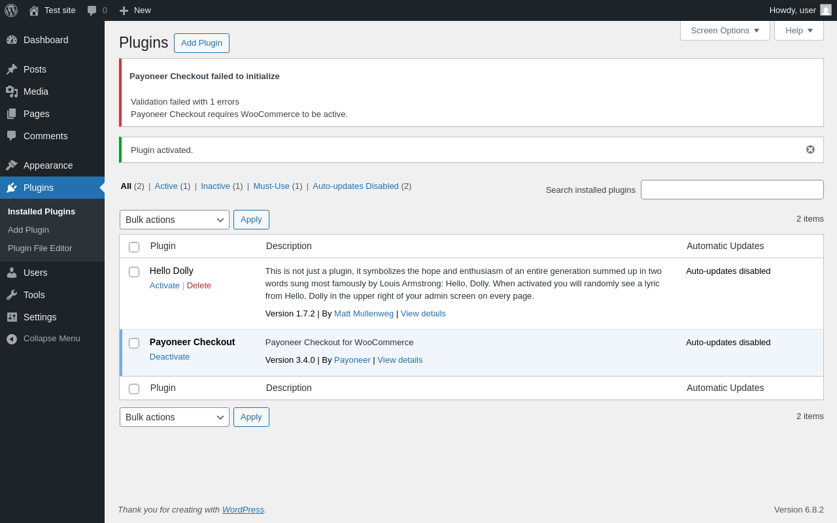
Task: Open the Settings menu
Action: click(40, 317)
